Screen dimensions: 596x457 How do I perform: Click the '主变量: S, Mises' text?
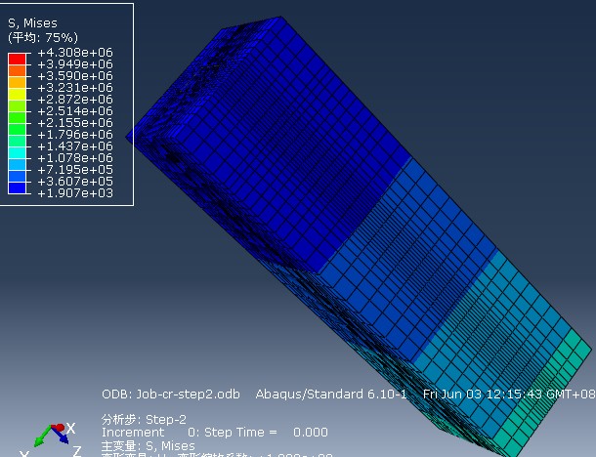(x=148, y=445)
